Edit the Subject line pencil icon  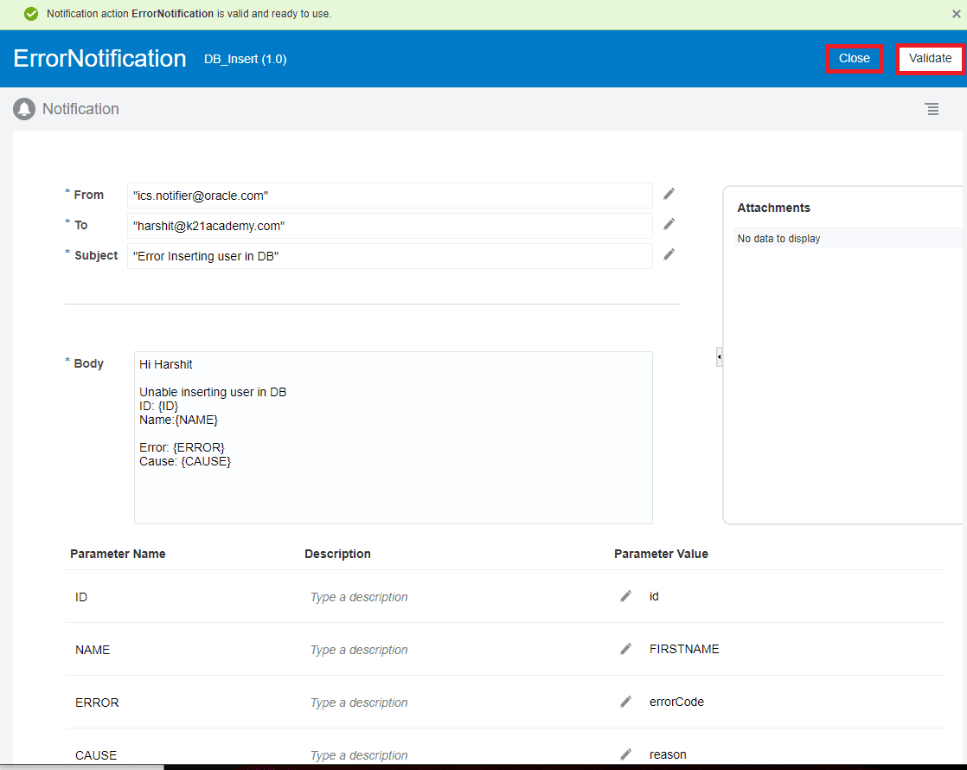668,254
